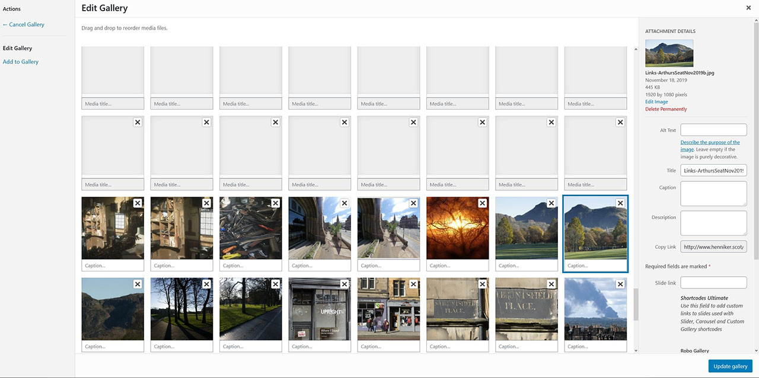This screenshot has width=759, height=378.
Task: Focus the Title field in attachment details
Action: click(713, 171)
